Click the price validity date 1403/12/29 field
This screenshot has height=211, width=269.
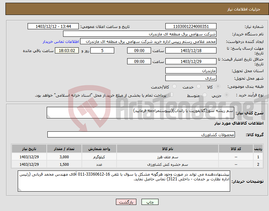tap(191, 61)
